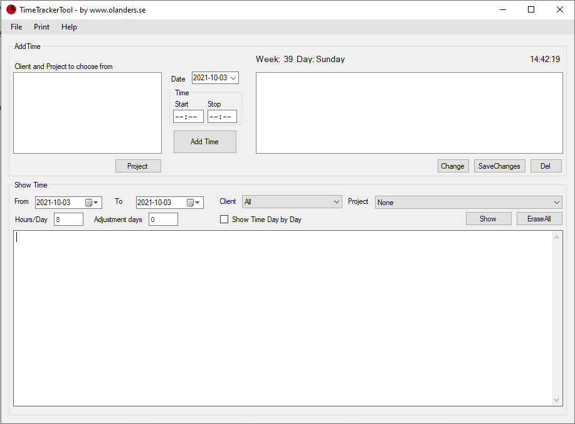575x424 pixels.
Task: Expand the AddTime Date dropdown
Action: tap(233, 78)
